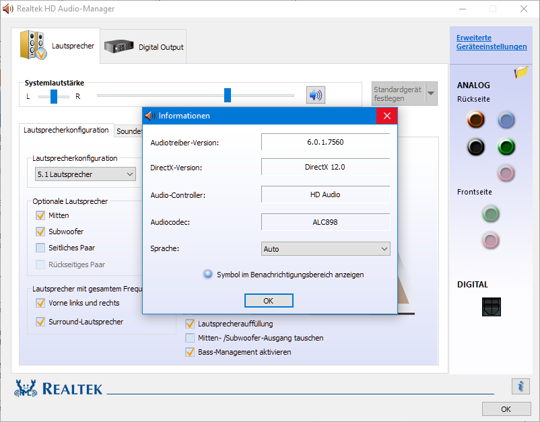
Task: Minimize the Realtek HD Audio-Manager window
Action: 463,9
